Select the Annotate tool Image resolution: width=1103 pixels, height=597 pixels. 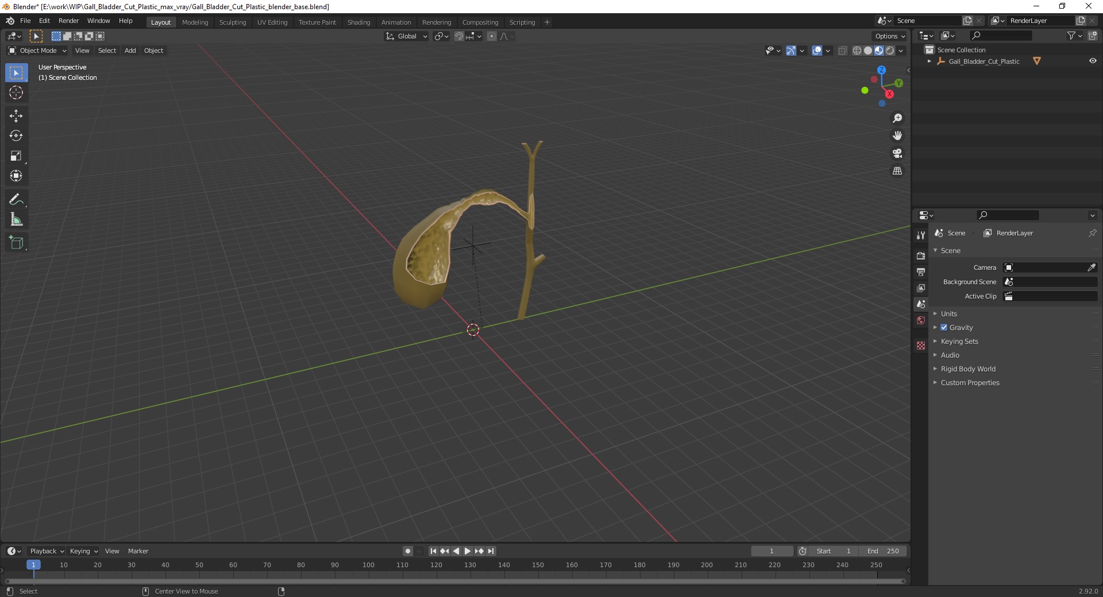point(16,200)
